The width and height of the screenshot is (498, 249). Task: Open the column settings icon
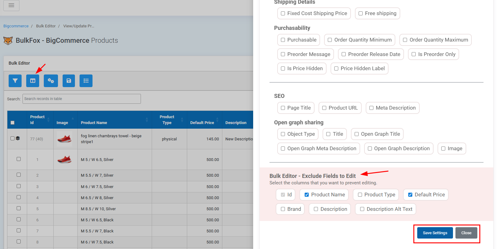(x=33, y=81)
